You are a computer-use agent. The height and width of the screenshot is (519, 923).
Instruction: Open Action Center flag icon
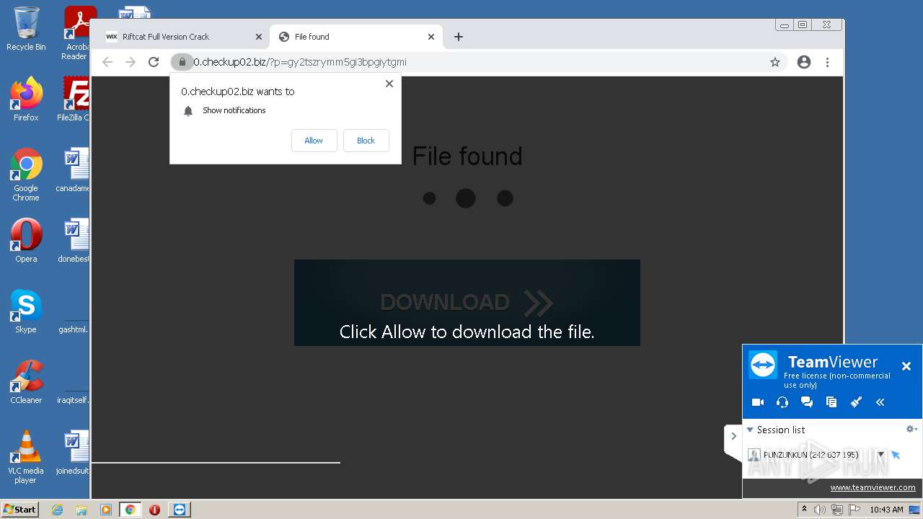tap(854, 510)
